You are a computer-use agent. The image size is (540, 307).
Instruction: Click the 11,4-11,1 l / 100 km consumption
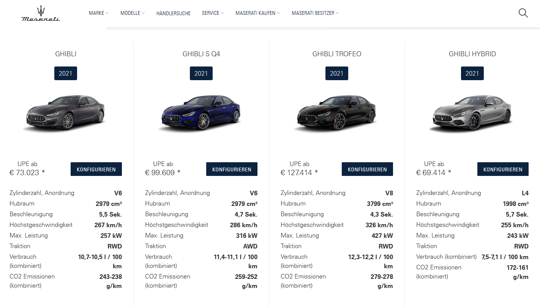236,261
